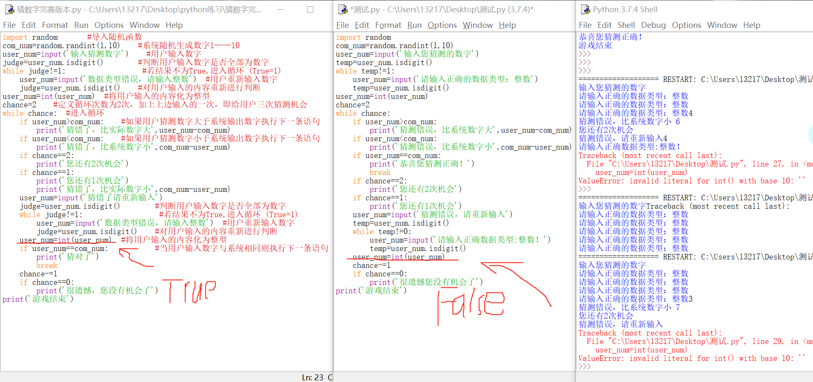Click the 测试.py window title bar text

(442, 9)
